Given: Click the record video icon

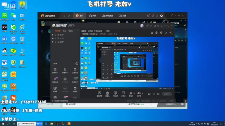Looking at the screenshot, I should 149,94.
